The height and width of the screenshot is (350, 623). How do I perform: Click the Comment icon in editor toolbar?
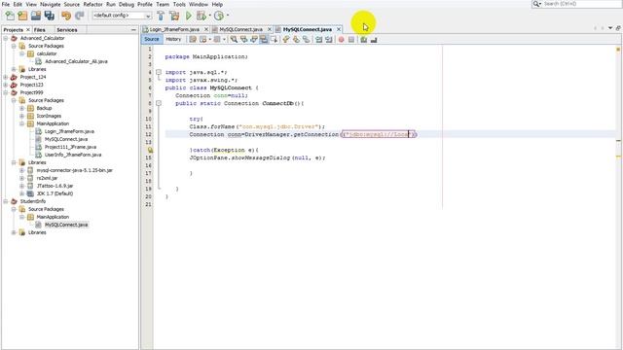click(363, 39)
